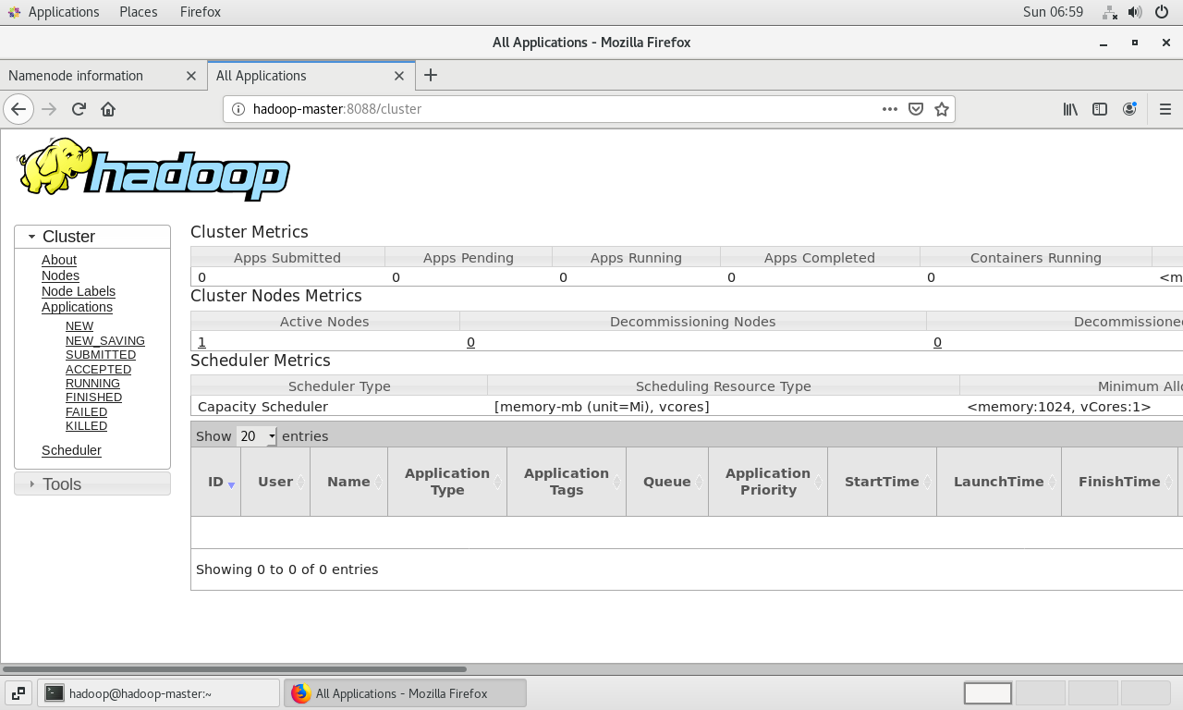This screenshot has height=710, width=1183.
Task: Open the Firefox home page
Action: point(108,109)
